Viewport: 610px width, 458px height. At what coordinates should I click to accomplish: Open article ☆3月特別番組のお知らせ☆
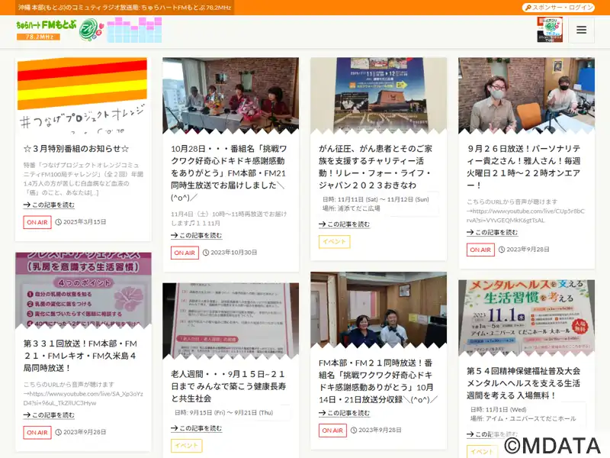click(76, 148)
